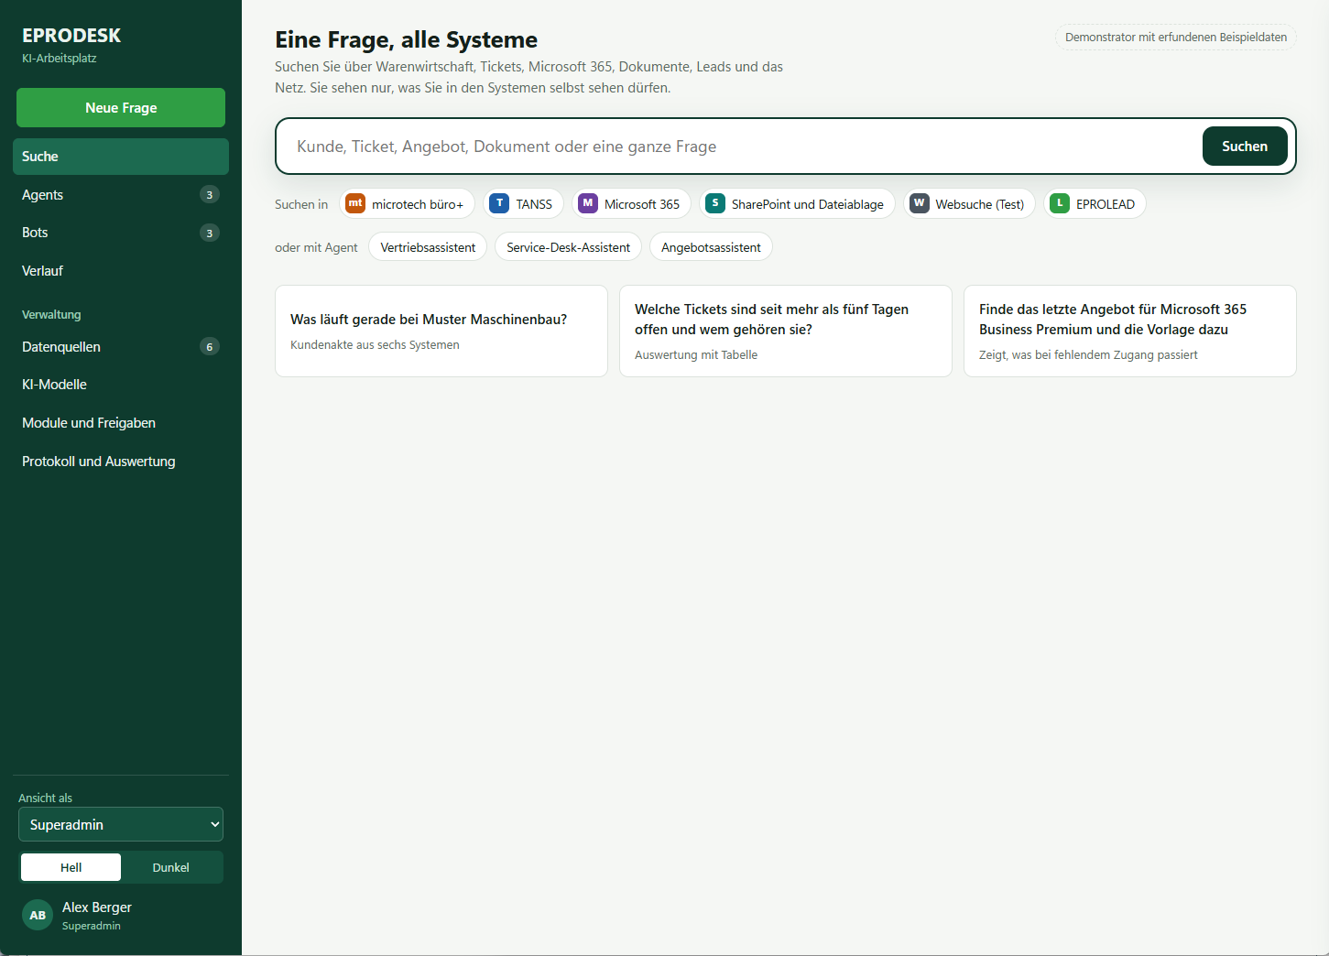The image size is (1329, 956).
Task: Toggle TANSS search source chip
Action: tap(524, 203)
